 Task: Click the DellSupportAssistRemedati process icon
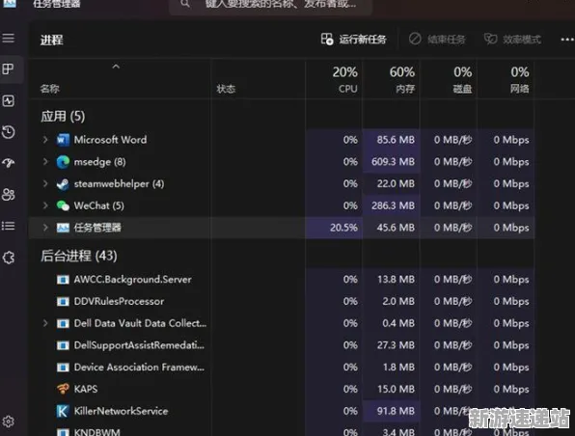63,345
